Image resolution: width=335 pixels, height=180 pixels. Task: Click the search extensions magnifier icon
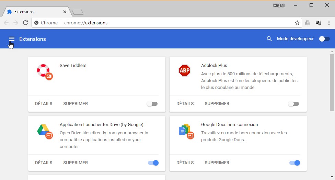click(x=269, y=39)
